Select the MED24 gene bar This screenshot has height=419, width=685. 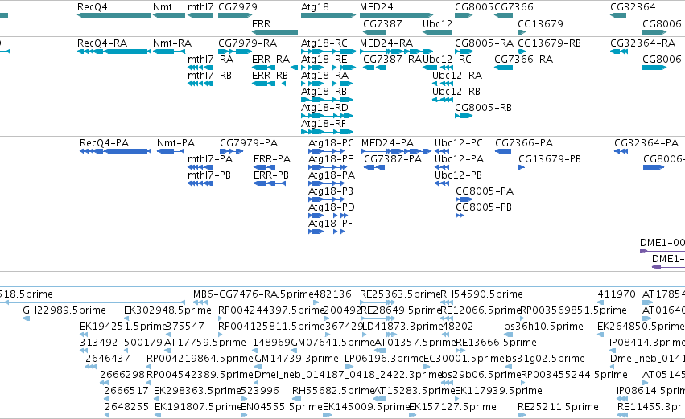point(396,15)
